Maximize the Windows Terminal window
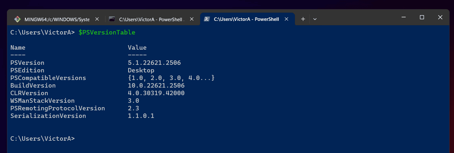454x153 pixels. point(422,17)
